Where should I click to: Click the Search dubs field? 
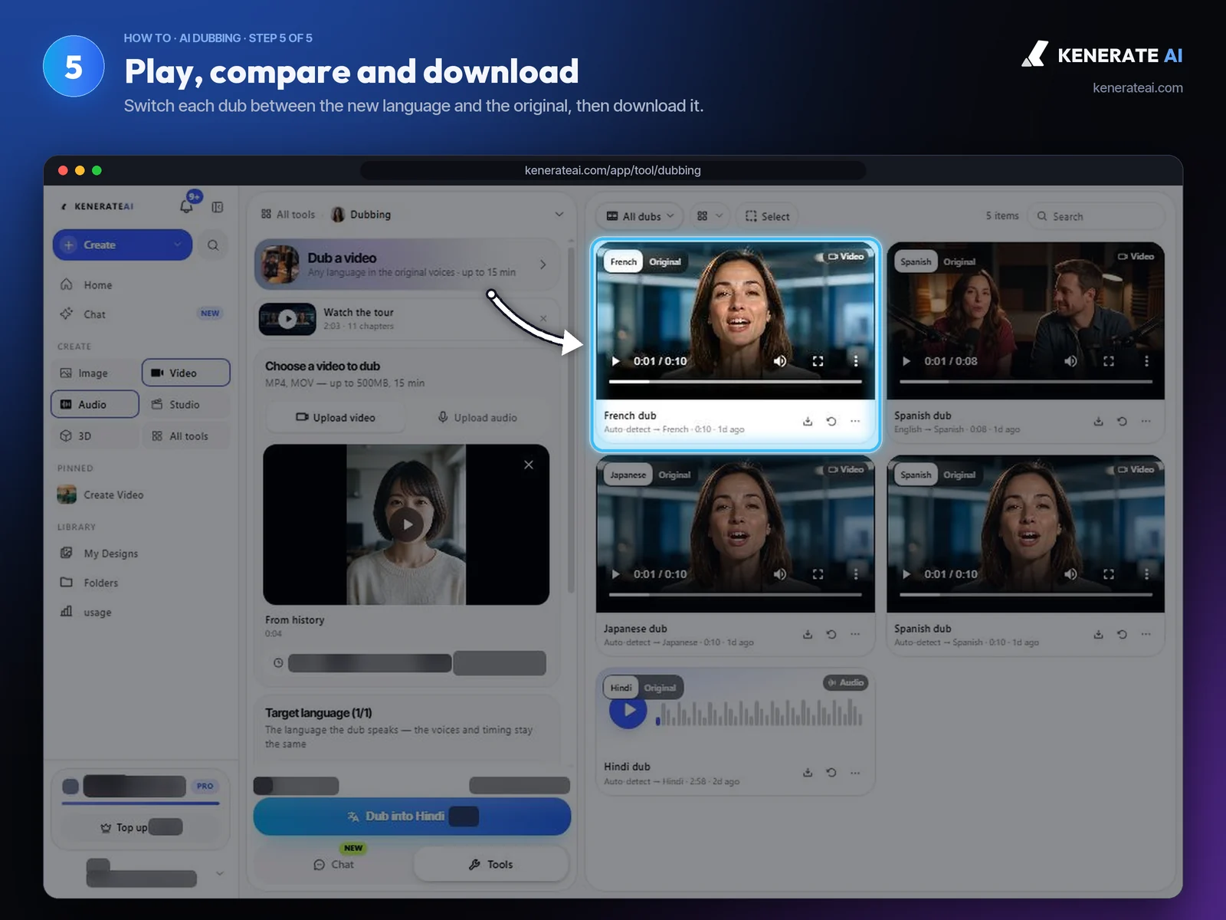click(x=1096, y=216)
